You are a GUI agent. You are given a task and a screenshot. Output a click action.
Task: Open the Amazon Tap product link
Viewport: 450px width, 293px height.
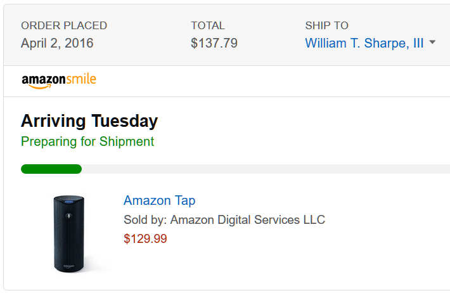pos(159,200)
